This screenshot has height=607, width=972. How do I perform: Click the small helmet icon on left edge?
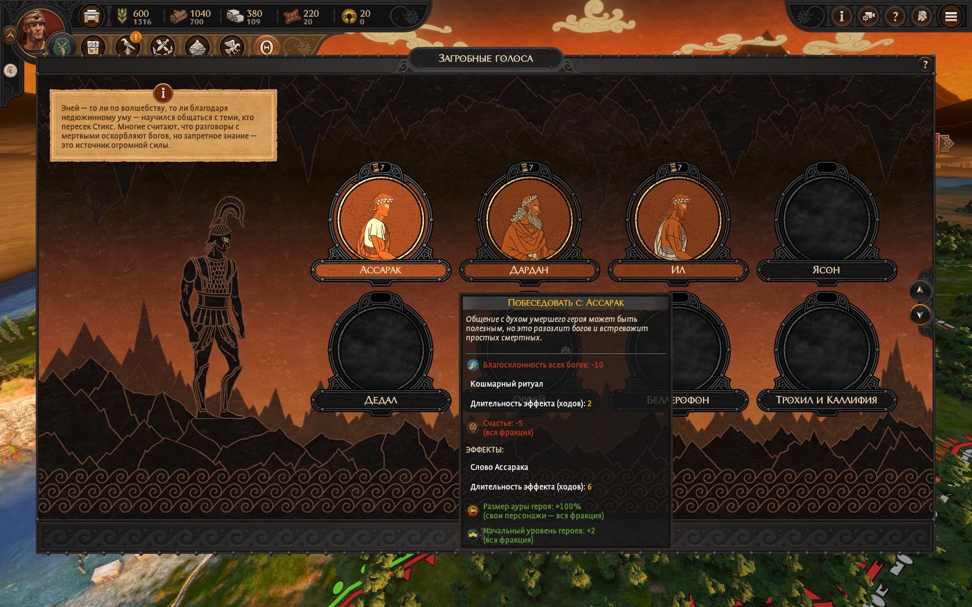(x=10, y=71)
